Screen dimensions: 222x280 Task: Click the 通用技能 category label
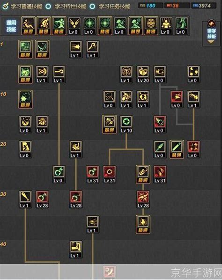(11, 26)
